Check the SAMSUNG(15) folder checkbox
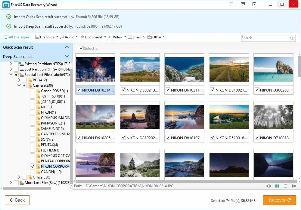The width and height of the screenshot is (301, 210). 33,129
